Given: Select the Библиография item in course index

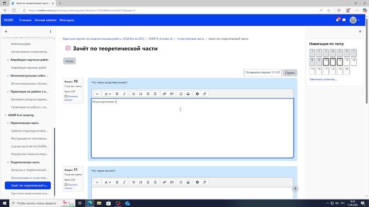Looking at the screenshot, I should (x=21, y=44).
